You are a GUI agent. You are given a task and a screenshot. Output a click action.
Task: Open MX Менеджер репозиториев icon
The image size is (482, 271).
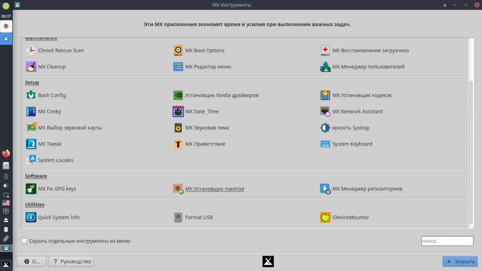(325, 189)
